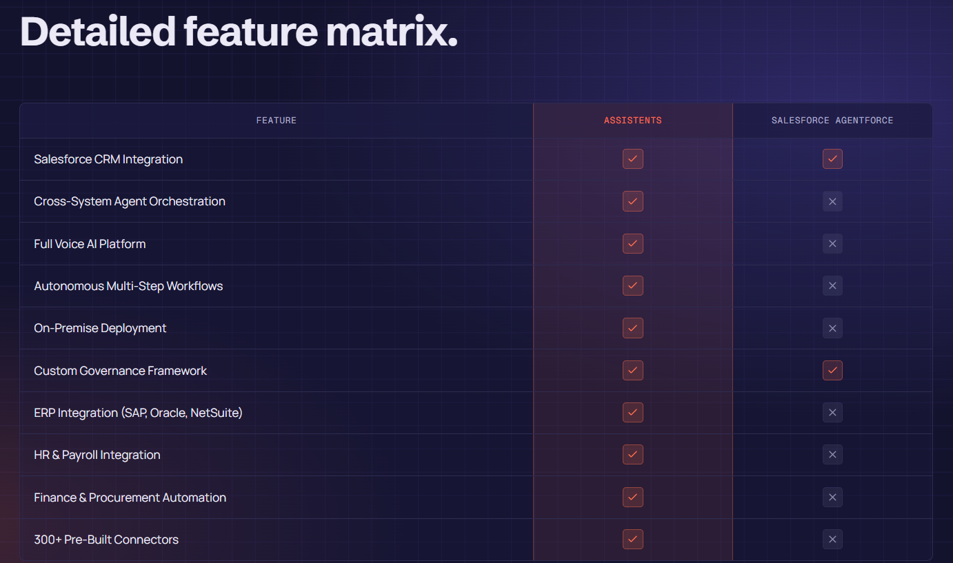The height and width of the screenshot is (563, 953).
Task: Click Assistents checkmark for Autonomous Multi-Step Workflows
Action: [x=633, y=286]
